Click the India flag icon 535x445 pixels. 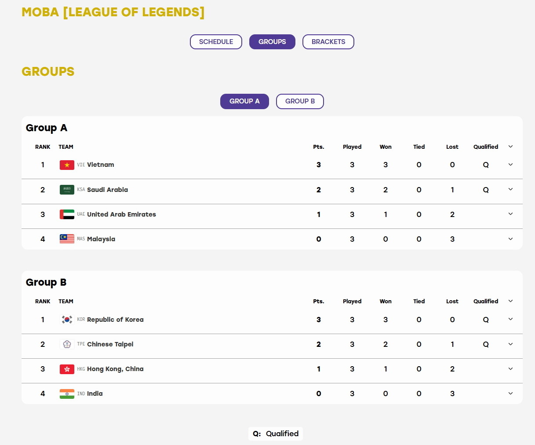point(67,394)
